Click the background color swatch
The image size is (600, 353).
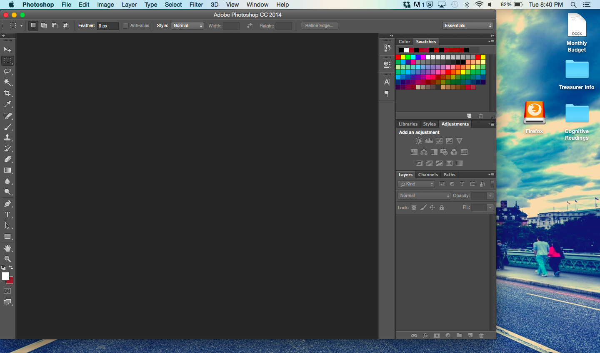click(11, 281)
